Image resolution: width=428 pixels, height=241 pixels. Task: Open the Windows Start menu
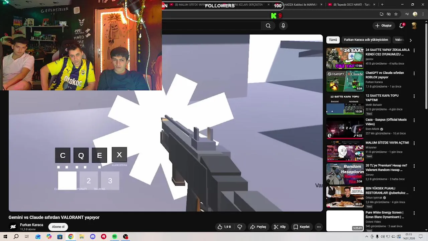[x=5, y=237]
